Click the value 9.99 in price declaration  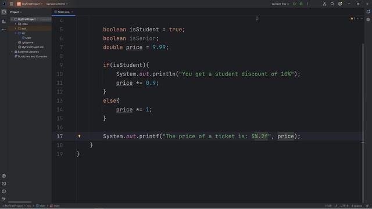click(159, 48)
